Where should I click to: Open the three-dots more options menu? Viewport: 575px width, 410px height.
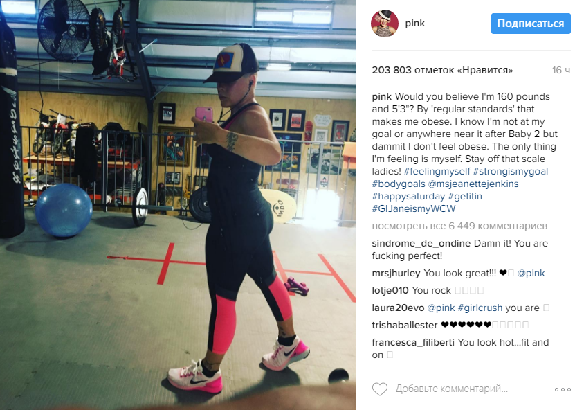click(x=562, y=389)
